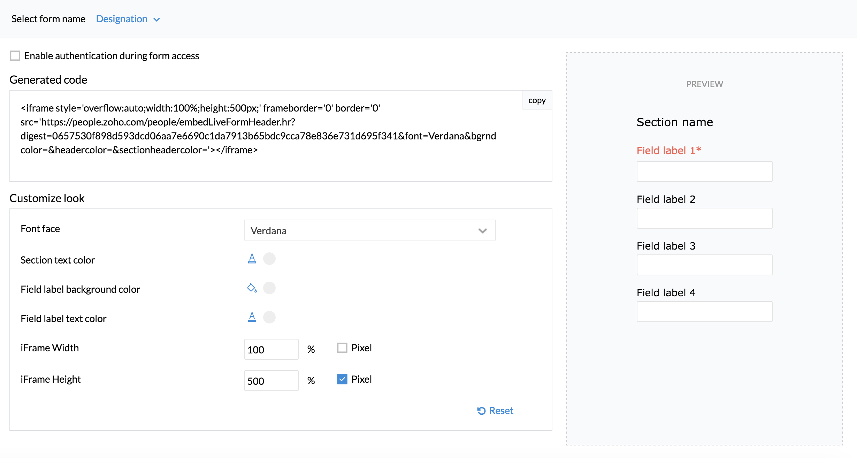The image size is (857, 458).
Task: Click chevron arrow in Font face box
Action: (x=482, y=231)
